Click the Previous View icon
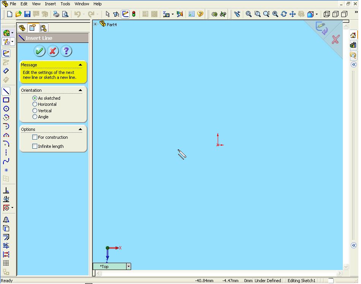 coord(237,14)
